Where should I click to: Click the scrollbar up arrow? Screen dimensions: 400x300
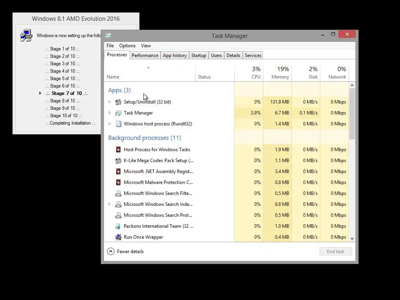[x=352, y=85]
